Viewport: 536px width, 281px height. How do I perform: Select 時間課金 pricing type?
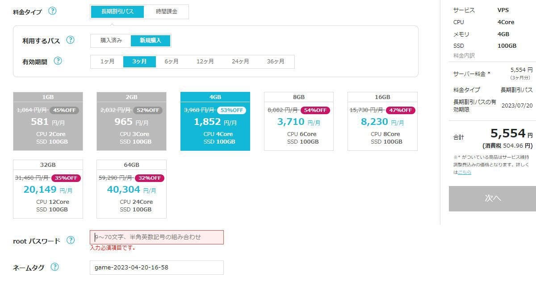[x=167, y=12]
